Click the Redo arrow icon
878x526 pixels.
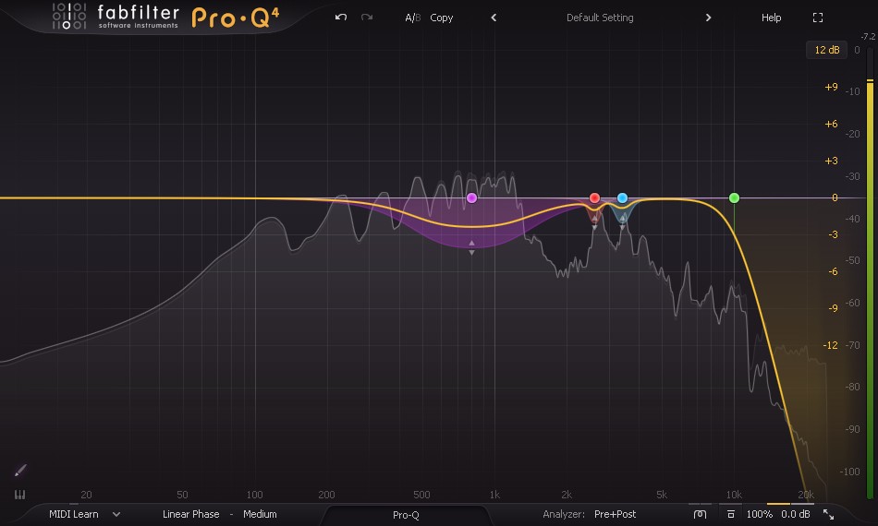[367, 18]
